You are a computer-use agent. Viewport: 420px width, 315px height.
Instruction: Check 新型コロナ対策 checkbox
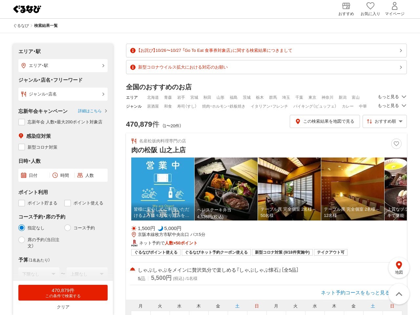[22, 147]
